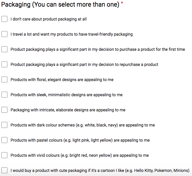Click label mentioning white, black, navy

coord(83,125)
